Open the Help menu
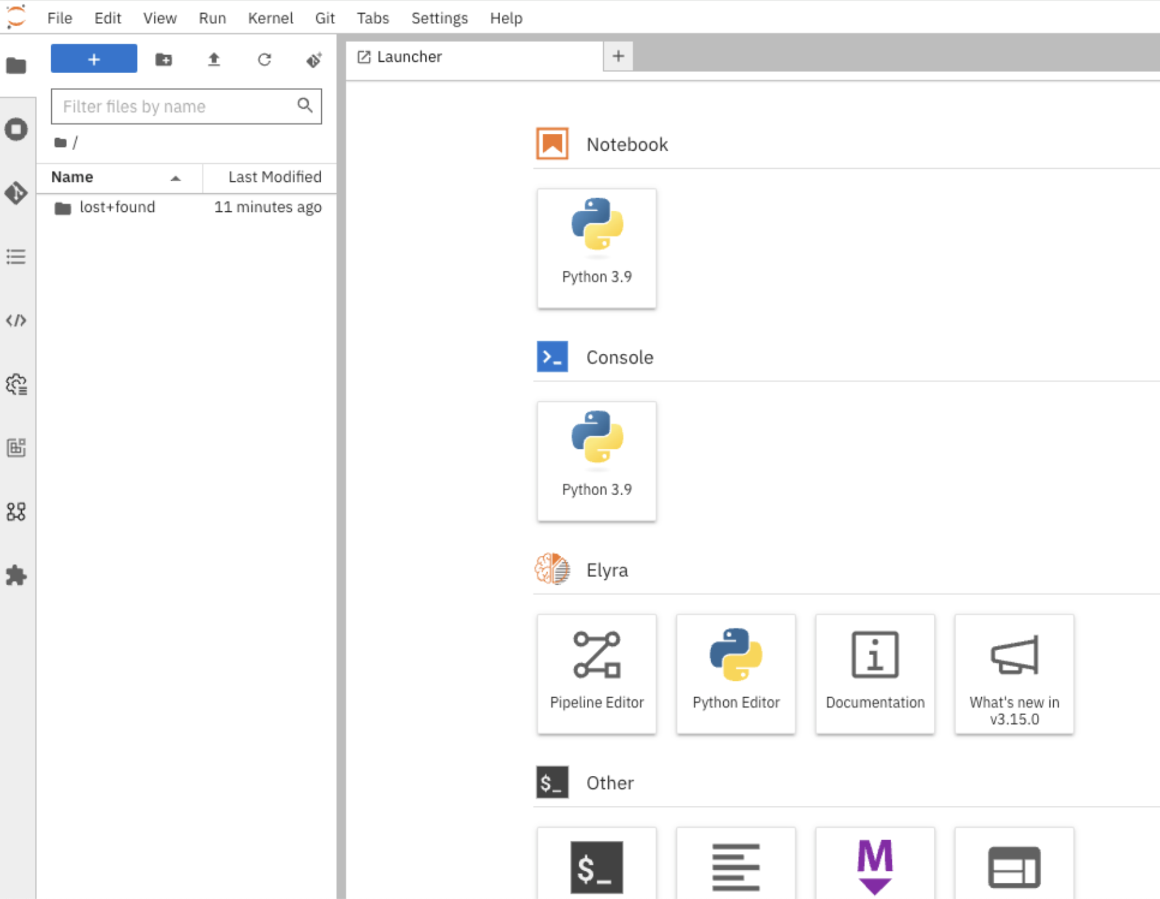 pyautogui.click(x=506, y=18)
